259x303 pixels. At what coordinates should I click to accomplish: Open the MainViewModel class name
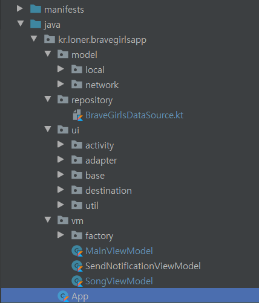pos(119,251)
